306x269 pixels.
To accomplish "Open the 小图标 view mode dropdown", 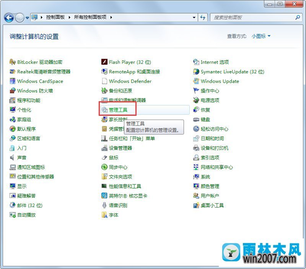I will (261, 36).
